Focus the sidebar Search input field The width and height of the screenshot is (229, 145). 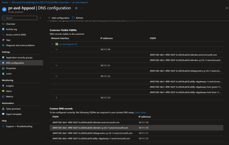[x=19, y=18]
